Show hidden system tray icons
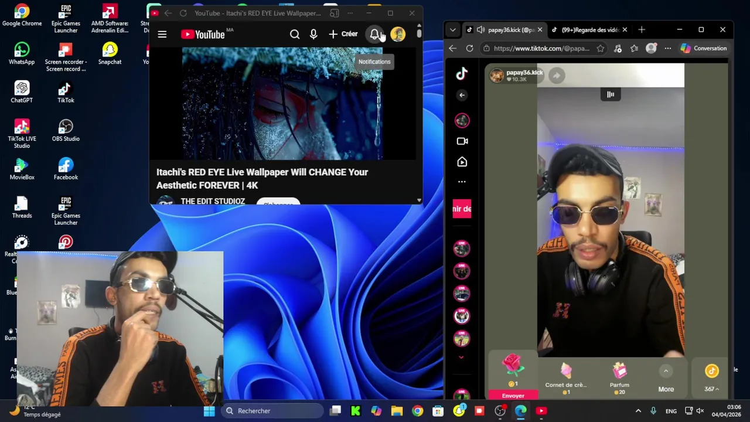Image resolution: width=750 pixels, height=422 pixels. tap(638, 411)
